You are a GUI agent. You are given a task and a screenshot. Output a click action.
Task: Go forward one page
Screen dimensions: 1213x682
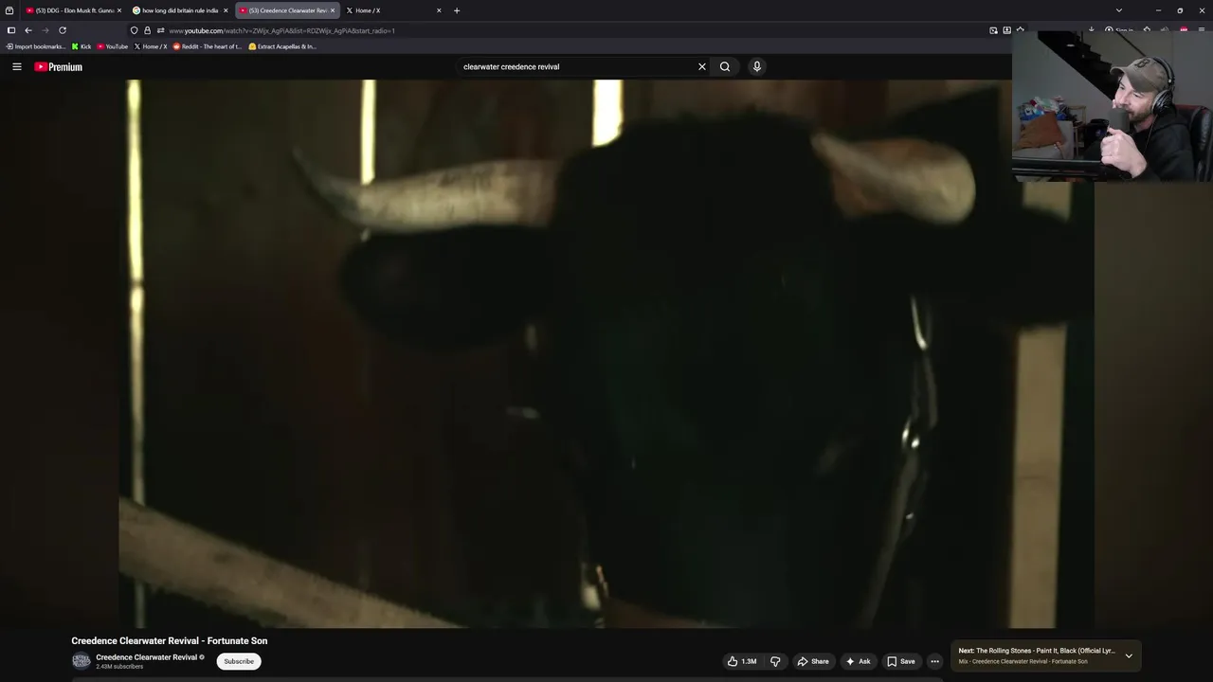(x=45, y=30)
